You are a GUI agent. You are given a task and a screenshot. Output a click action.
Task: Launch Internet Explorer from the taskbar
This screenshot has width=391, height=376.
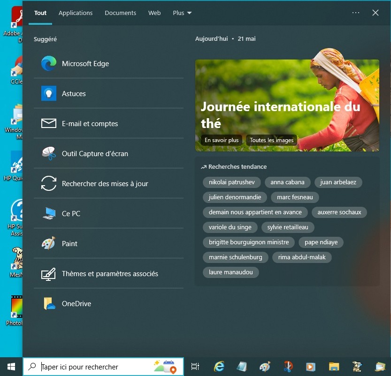(219, 367)
